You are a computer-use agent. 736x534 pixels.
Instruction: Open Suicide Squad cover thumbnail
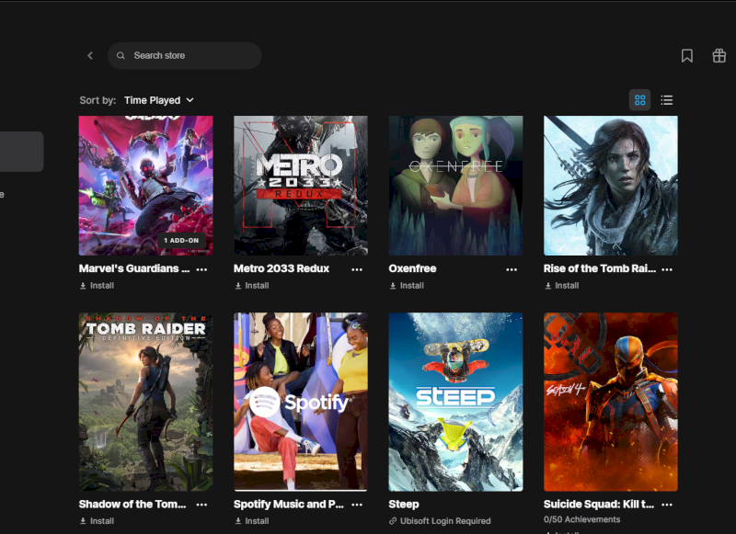click(611, 402)
